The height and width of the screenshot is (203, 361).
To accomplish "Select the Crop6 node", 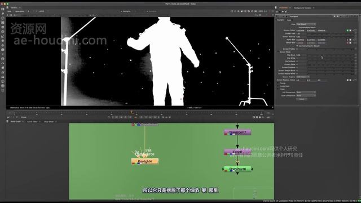I will [237, 152].
